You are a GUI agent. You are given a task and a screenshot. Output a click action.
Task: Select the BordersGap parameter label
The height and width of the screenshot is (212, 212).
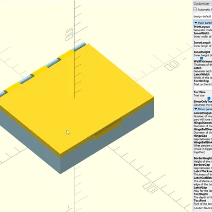coord(202,165)
